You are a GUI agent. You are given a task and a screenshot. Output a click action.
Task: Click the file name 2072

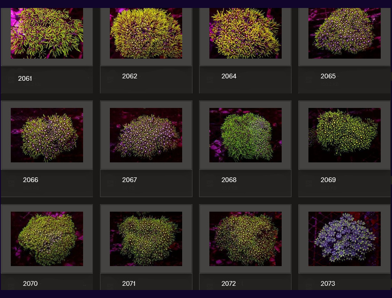point(229,283)
